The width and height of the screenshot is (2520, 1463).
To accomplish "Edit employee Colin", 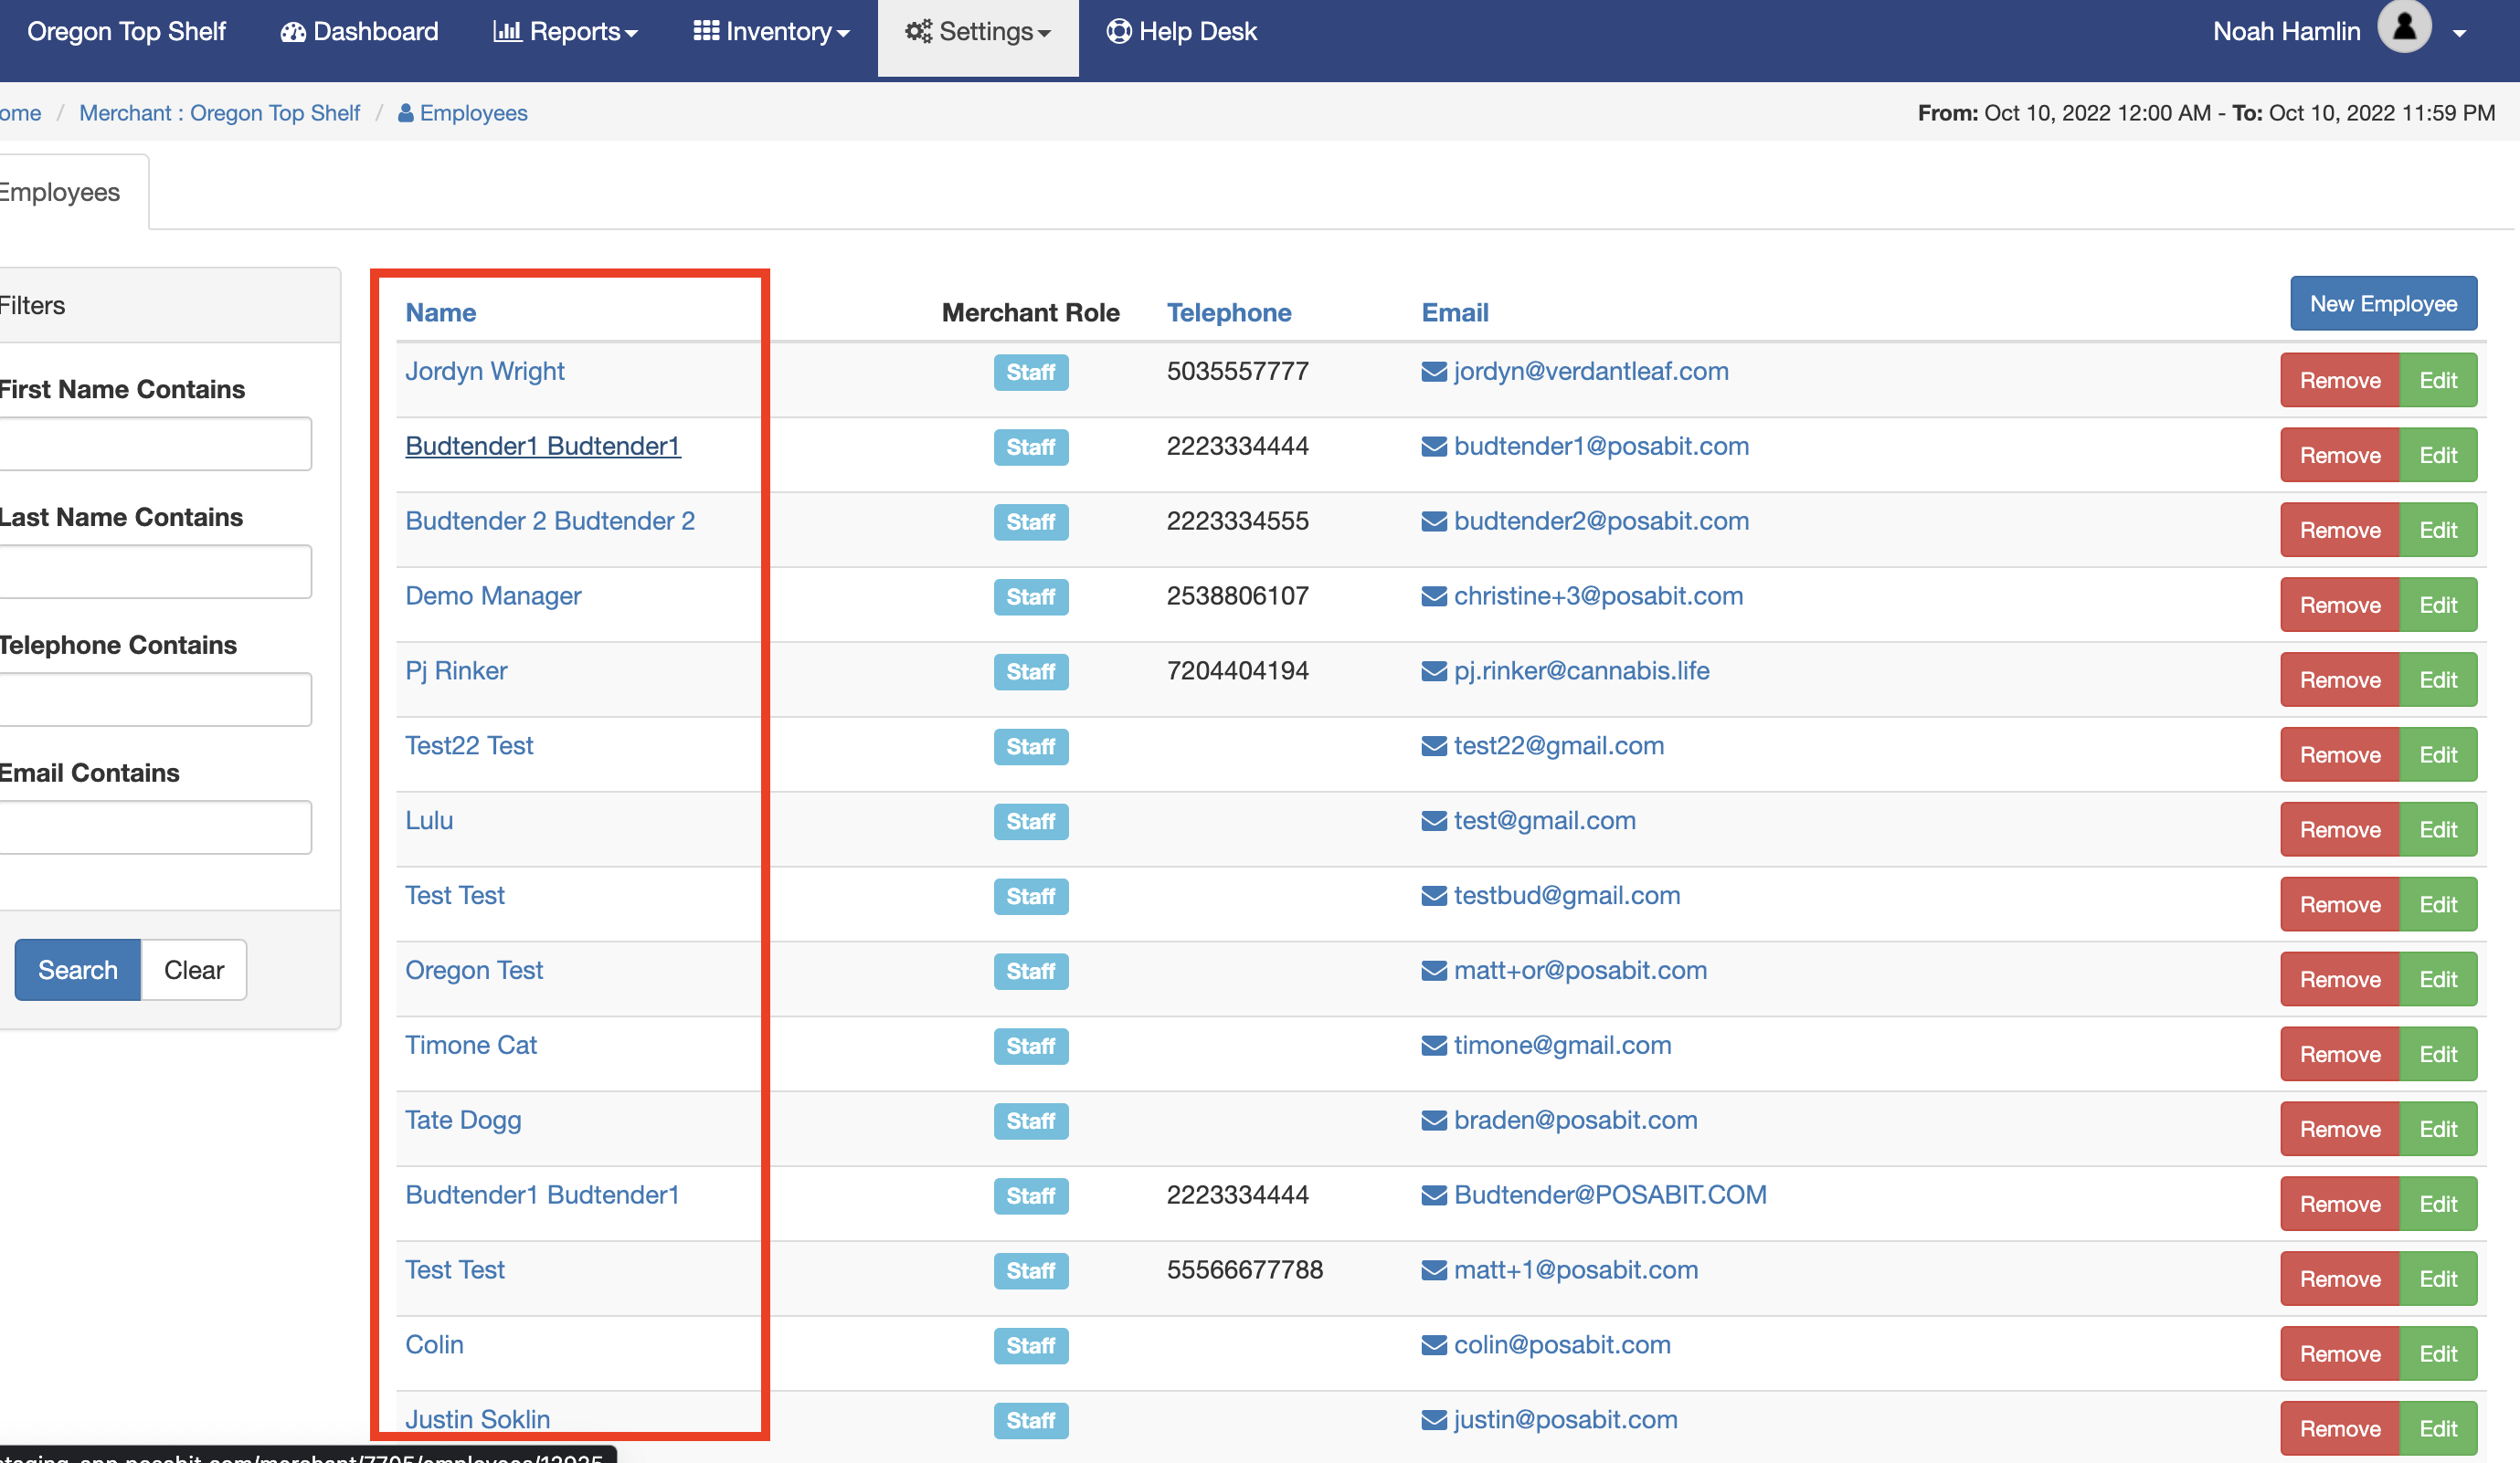I will [2437, 1354].
